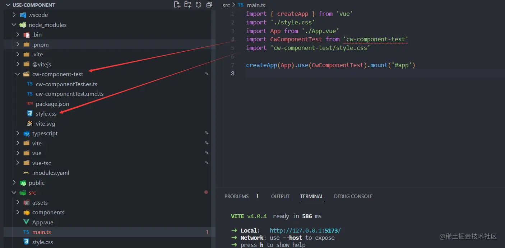
Task: Expand the components folder chevron
Action: [x=18, y=212]
